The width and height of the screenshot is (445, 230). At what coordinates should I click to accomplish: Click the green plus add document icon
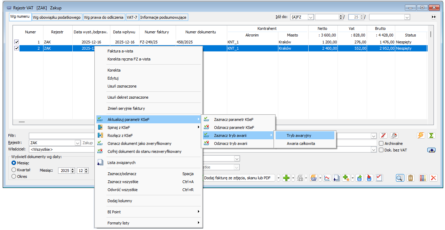click(x=286, y=178)
